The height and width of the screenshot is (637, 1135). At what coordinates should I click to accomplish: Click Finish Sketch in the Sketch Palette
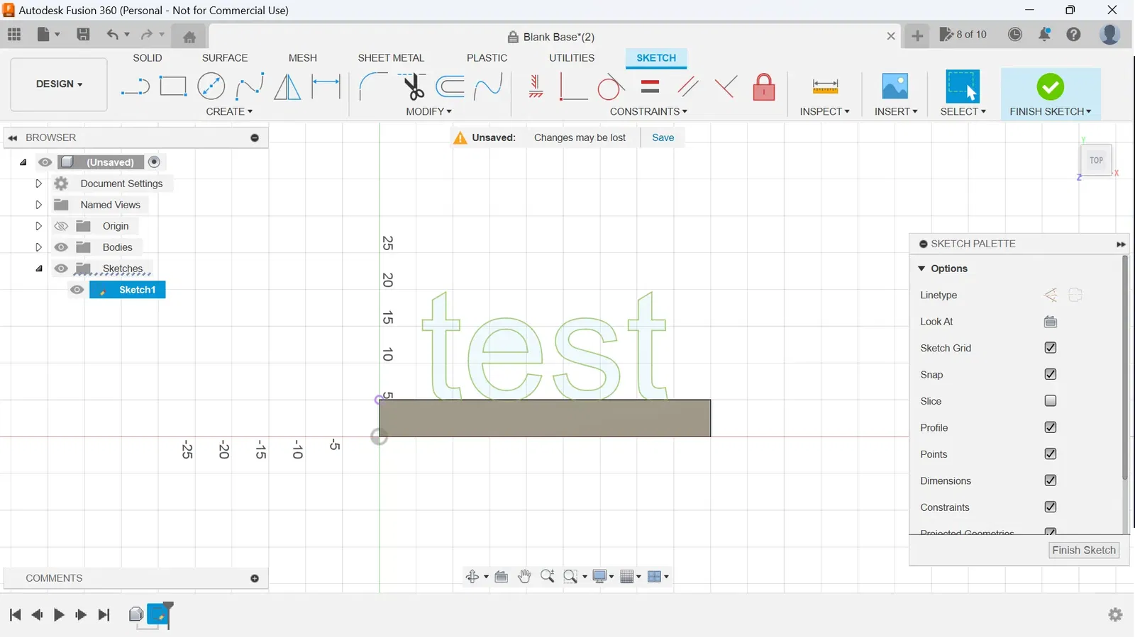[1084, 551]
